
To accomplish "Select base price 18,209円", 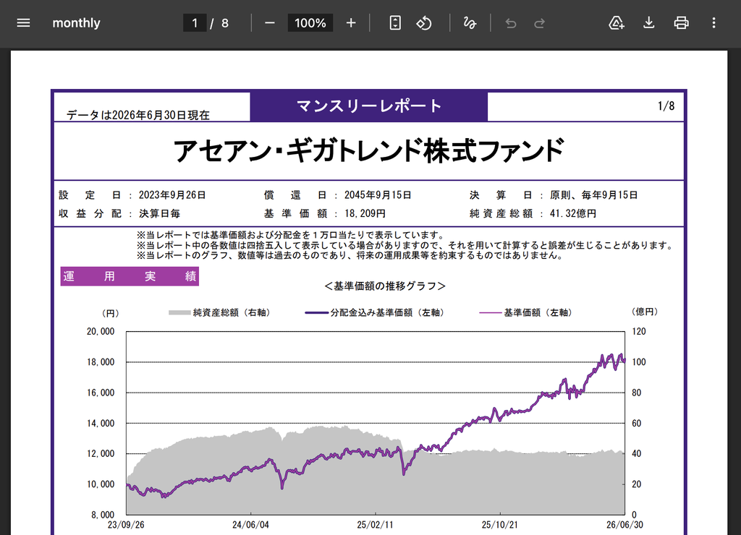I will (x=365, y=213).
